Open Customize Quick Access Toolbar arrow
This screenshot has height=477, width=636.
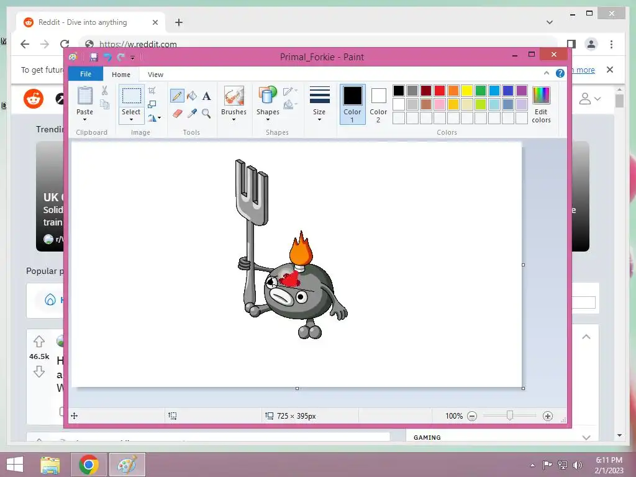click(132, 58)
